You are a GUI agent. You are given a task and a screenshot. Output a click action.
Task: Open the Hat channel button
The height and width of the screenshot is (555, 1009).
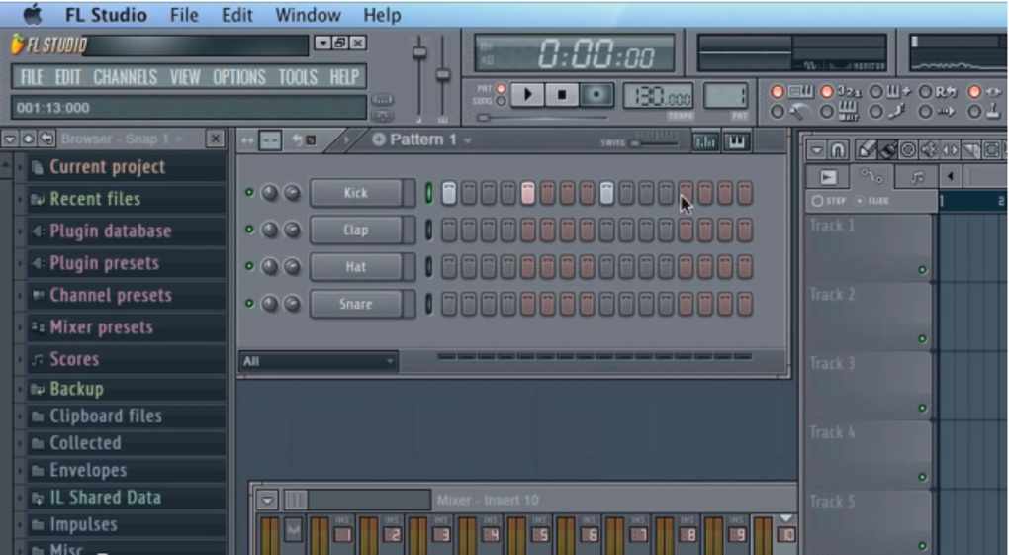coord(355,266)
